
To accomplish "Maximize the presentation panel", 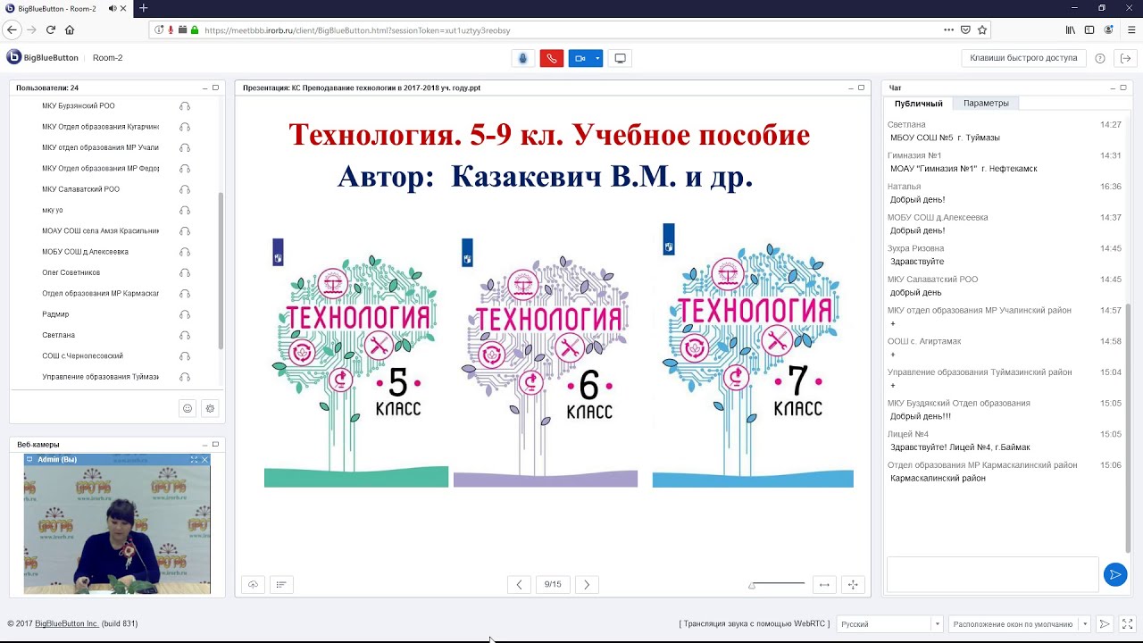I will (x=861, y=88).
